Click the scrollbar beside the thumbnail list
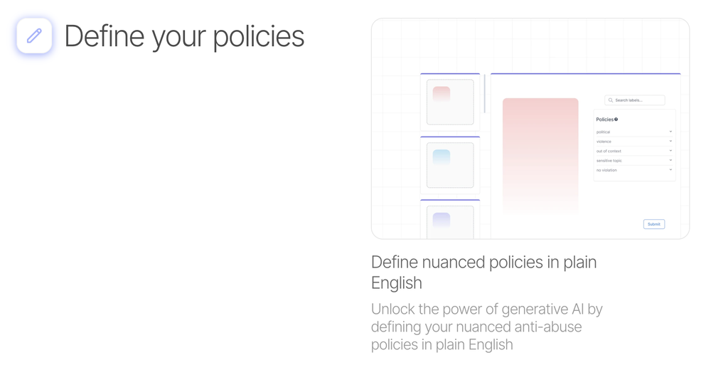 pos(485,93)
